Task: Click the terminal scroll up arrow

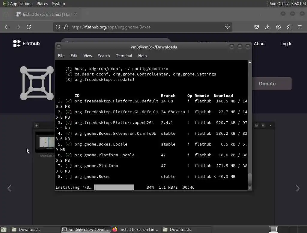Action: (250, 62)
